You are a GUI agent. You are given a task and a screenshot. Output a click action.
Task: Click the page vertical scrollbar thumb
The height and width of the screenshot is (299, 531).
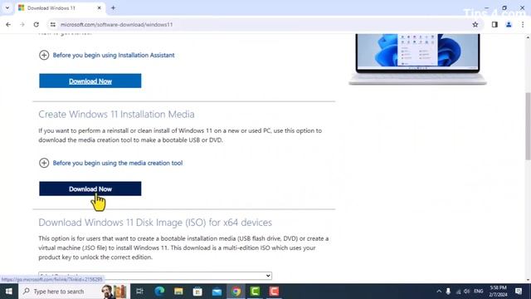pos(528,125)
